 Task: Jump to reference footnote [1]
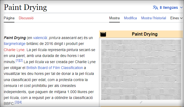coord(17,60)
